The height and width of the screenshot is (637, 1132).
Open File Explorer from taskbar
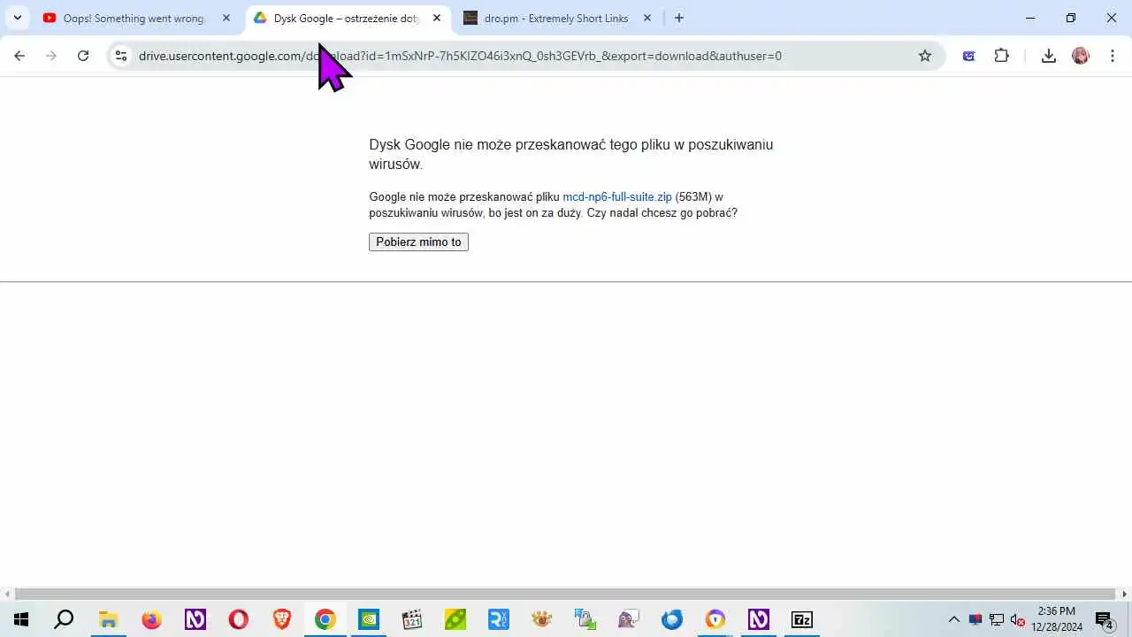point(108,619)
